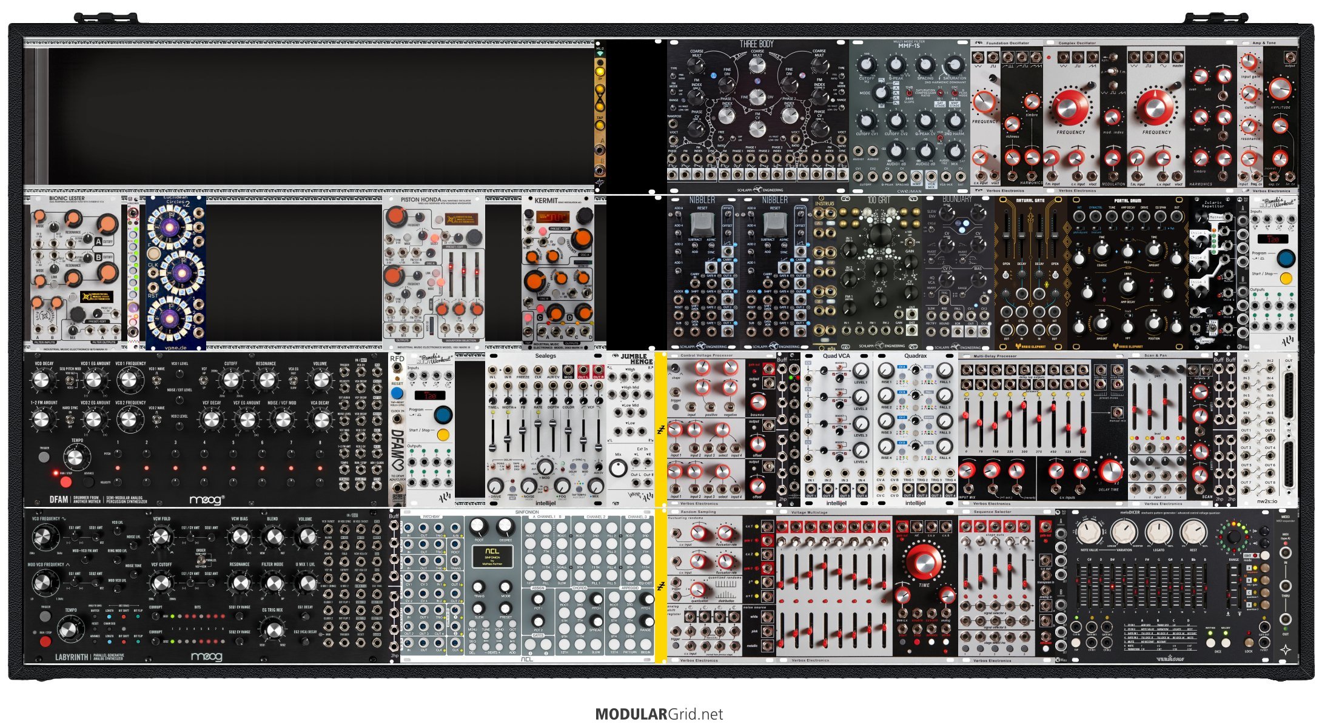The image size is (1319, 727).
Task: Click the DFAM ADVANCE button
Action: coord(89,482)
